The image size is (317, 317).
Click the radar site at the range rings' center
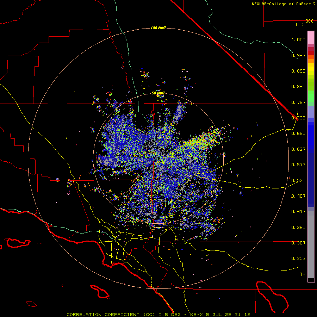point(158,158)
